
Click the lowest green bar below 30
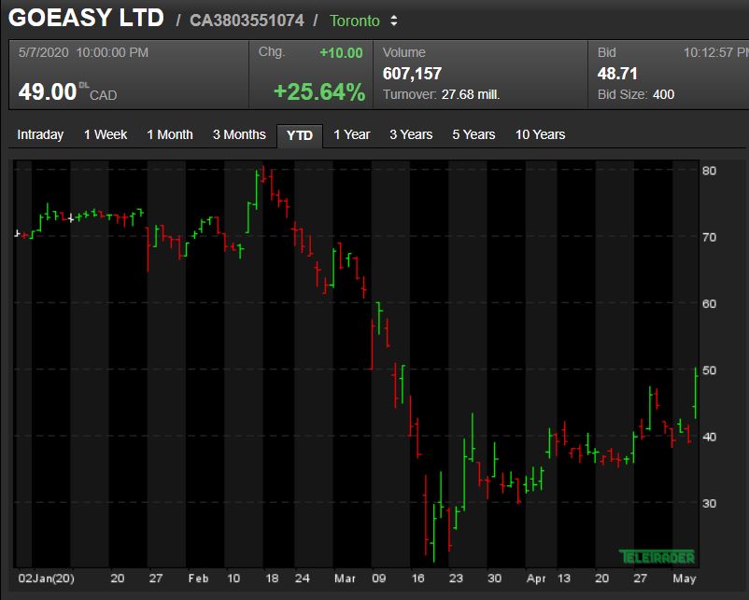[433, 533]
